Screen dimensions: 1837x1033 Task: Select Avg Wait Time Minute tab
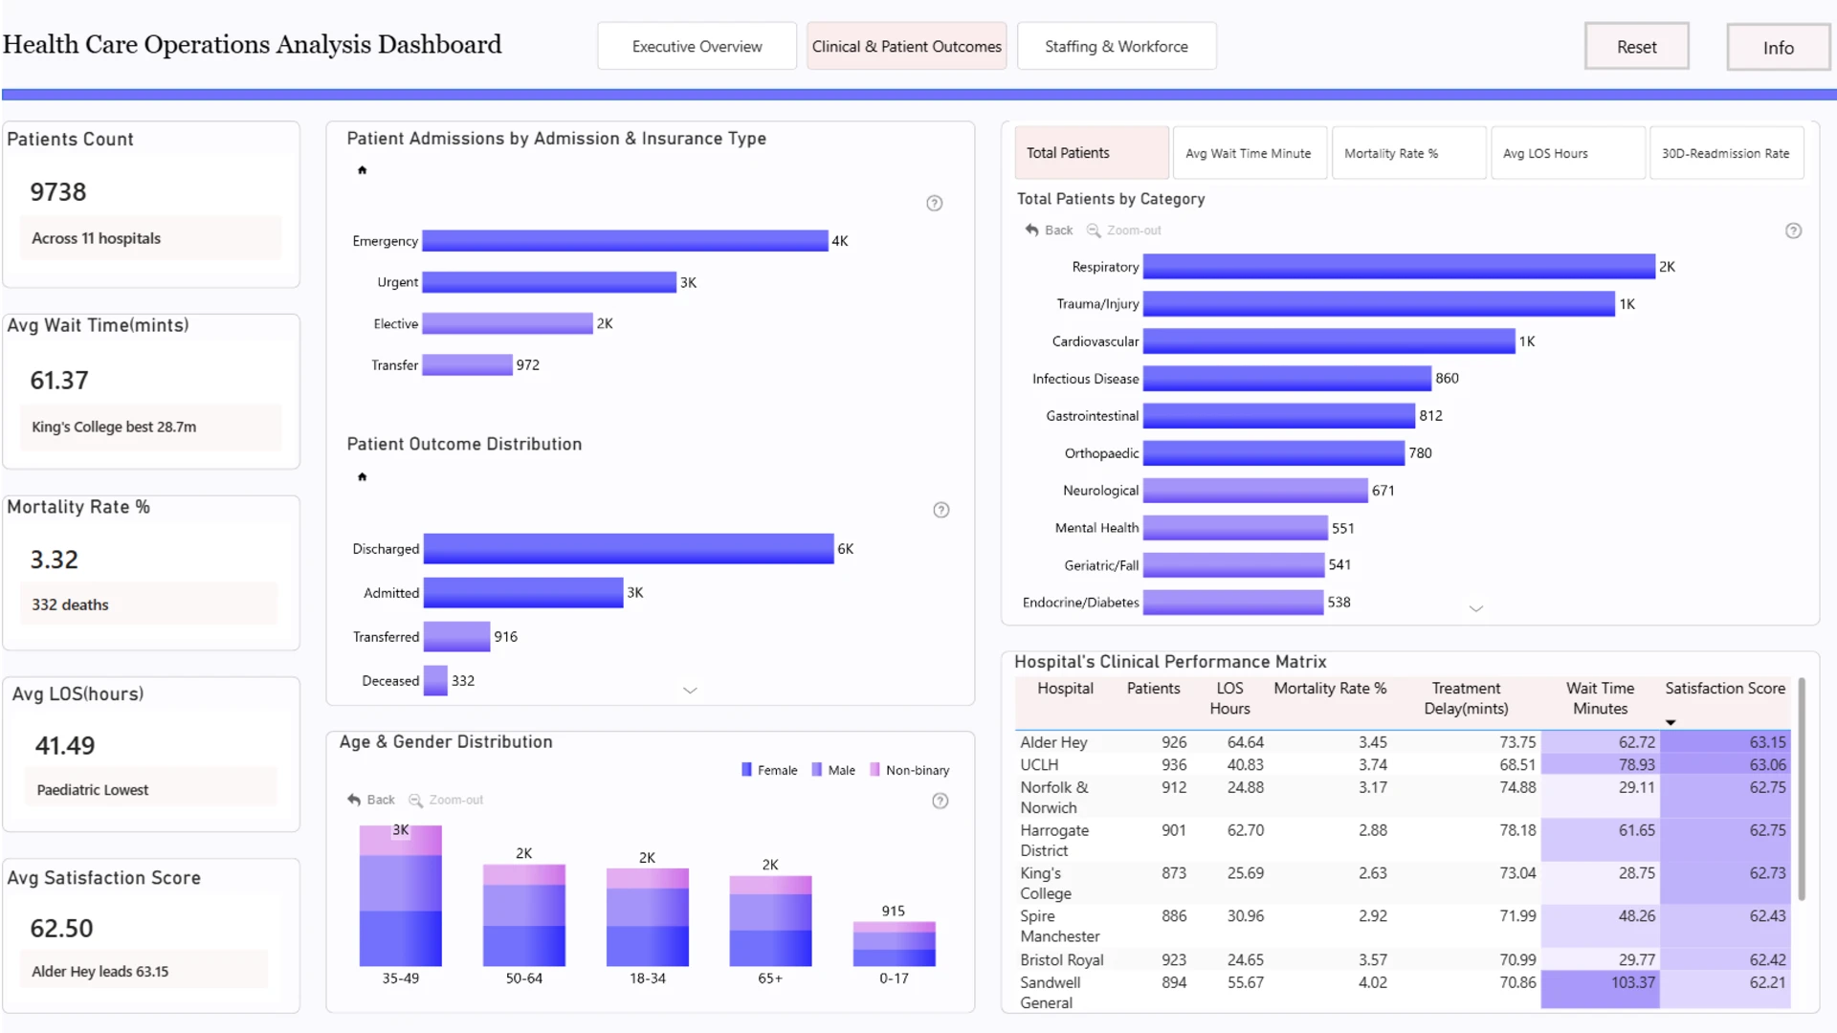(1250, 153)
